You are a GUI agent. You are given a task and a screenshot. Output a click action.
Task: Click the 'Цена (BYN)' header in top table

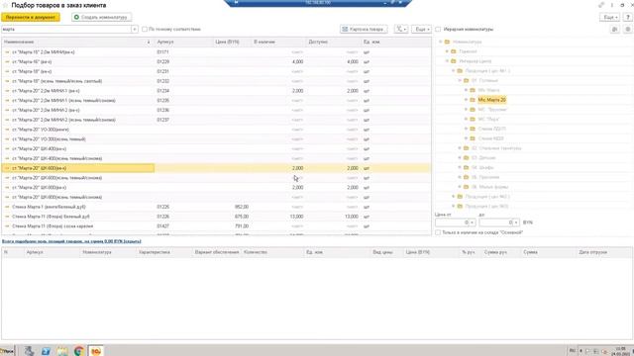(232, 42)
